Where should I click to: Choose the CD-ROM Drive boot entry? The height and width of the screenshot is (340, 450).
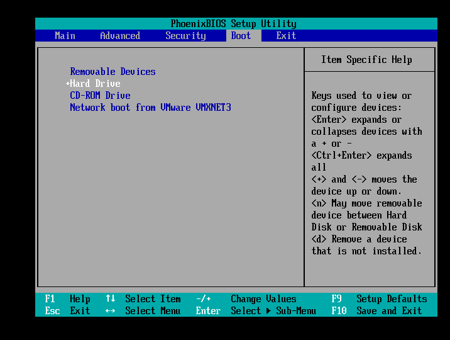click(100, 96)
